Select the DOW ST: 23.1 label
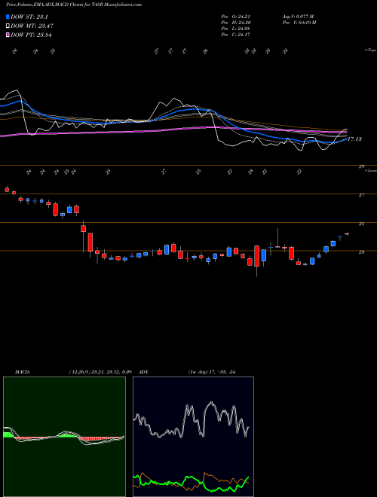Image resolution: width=377 pixels, height=497 pixels. (x=29, y=17)
